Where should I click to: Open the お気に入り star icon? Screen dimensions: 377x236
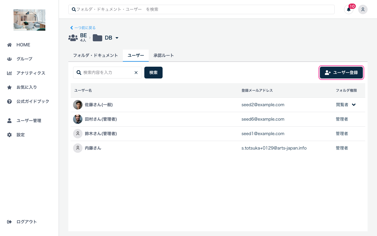click(10, 87)
